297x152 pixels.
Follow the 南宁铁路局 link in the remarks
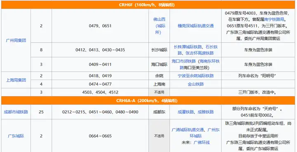tap(274, 19)
